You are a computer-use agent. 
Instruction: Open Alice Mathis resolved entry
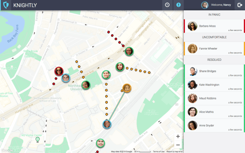214,112
